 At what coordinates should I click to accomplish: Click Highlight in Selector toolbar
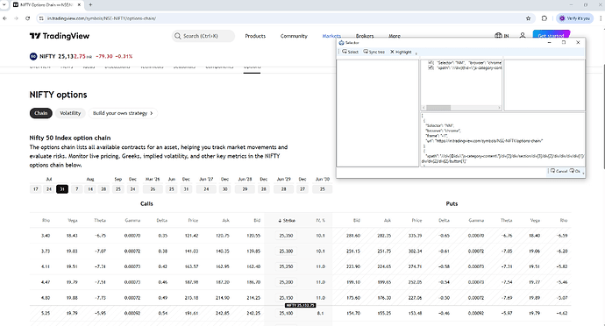click(401, 52)
